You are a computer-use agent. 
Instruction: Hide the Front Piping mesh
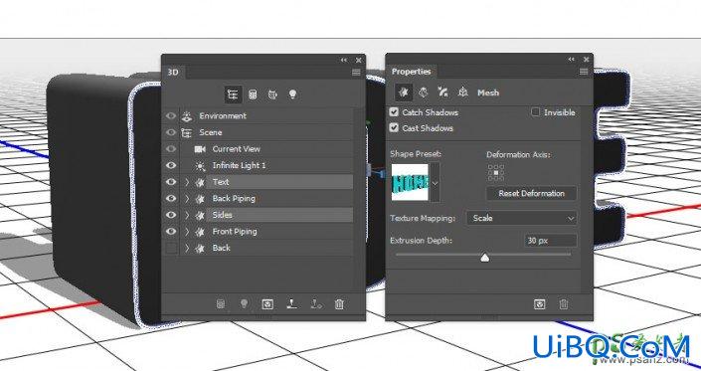171,232
